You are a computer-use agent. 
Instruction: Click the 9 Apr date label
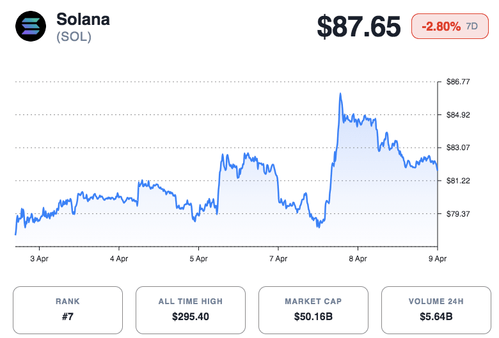[x=437, y=259]
